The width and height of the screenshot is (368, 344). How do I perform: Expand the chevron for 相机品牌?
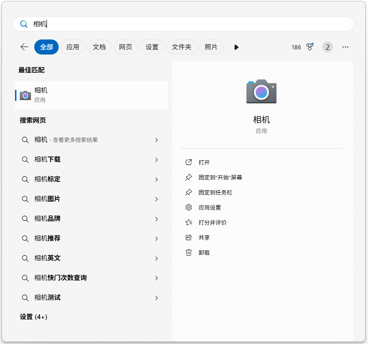(x=157, y=219)
